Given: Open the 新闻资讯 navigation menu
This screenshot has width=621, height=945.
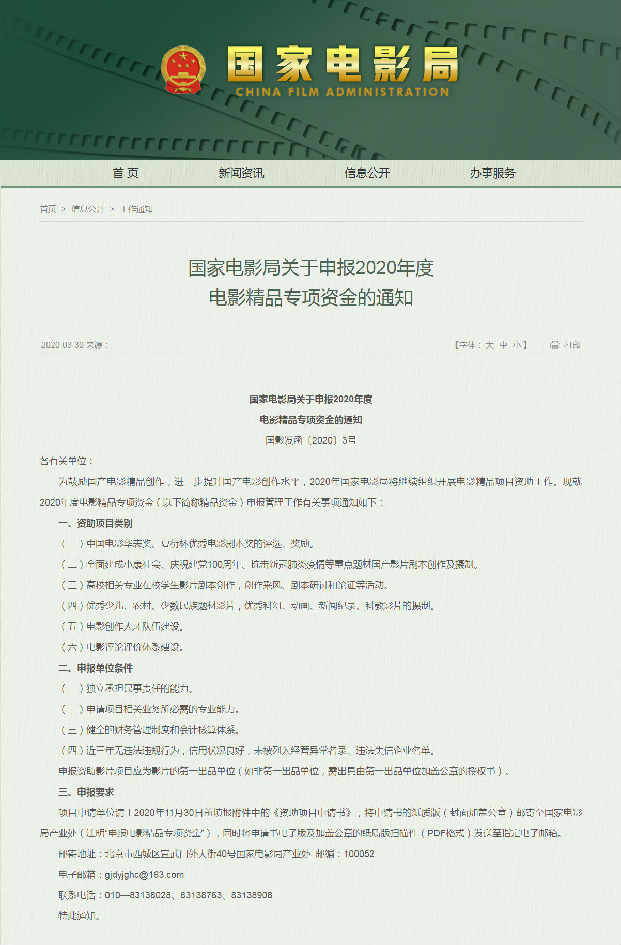Looking at the screenshot, I should [x=241, y=173].
